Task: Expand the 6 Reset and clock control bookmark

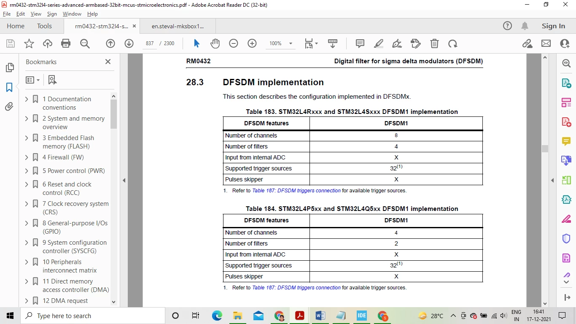Action: [x=27, y=184]
